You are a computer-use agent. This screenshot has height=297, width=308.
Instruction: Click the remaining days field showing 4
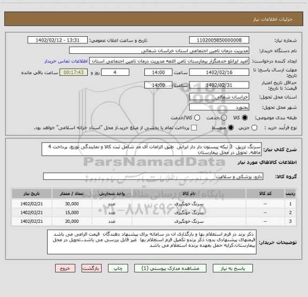tap(115, 73)
